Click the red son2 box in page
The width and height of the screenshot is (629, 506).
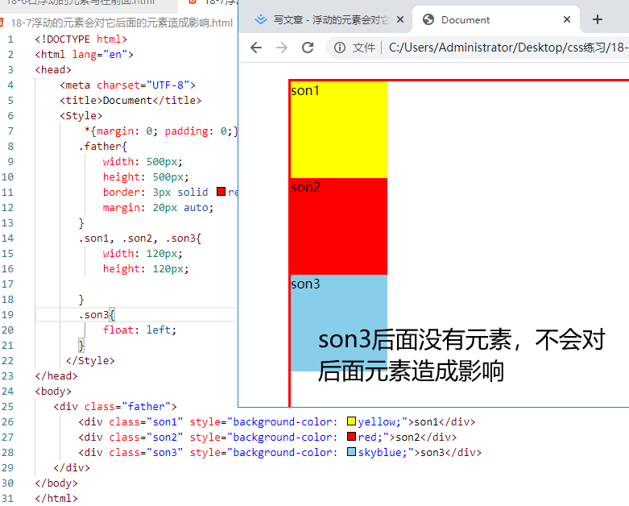point(338,226)
